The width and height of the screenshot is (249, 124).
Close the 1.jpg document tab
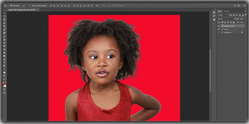click(38, 10)
